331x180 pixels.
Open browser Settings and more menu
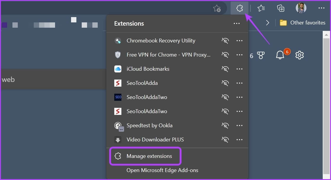(321, 8)
